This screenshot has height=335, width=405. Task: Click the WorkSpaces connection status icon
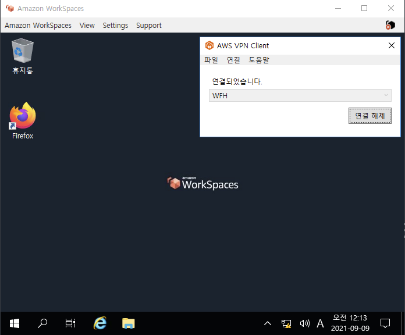pos(390,25)
